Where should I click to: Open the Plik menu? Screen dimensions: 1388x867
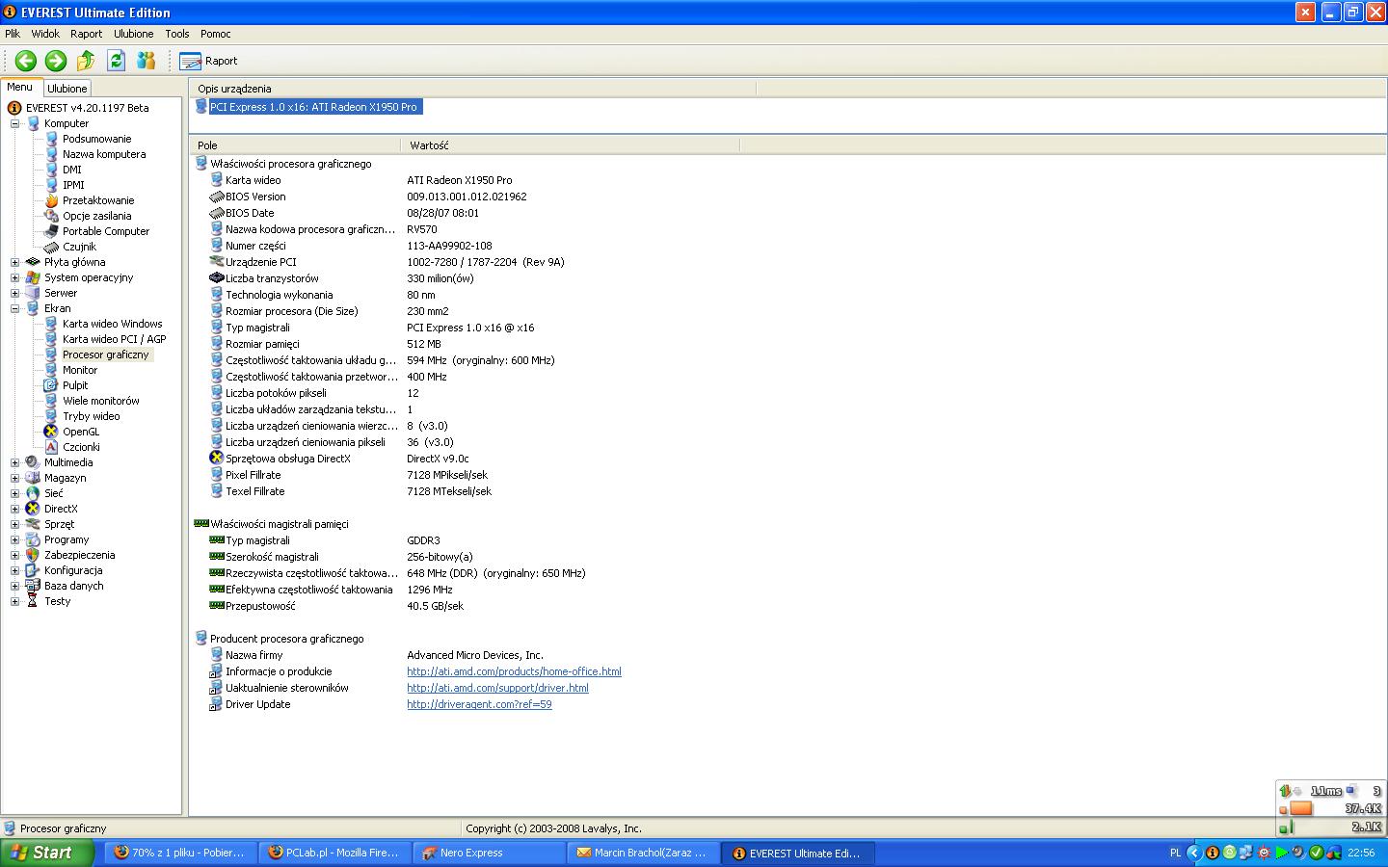pos(13,34)
